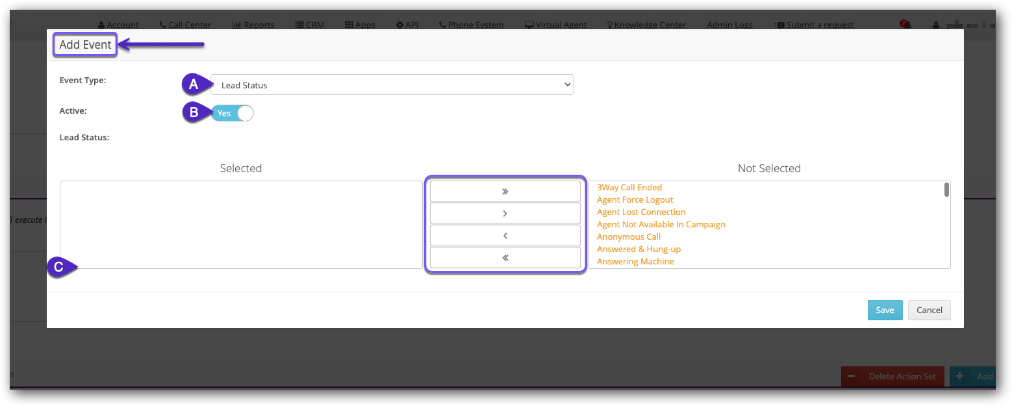Cancel the Add Event dialog
This screenshot has height=406, width=1012.
pyautogui.click(x=929, y=310)
